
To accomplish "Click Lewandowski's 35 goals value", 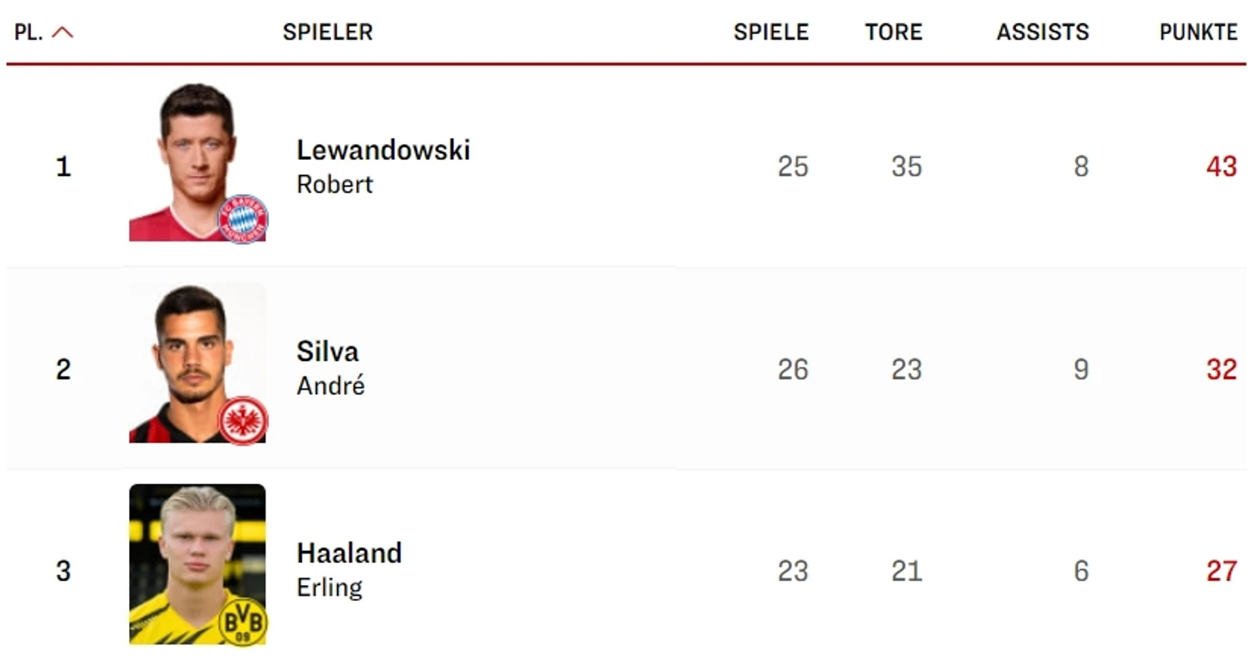I will [x=907, y=166].
